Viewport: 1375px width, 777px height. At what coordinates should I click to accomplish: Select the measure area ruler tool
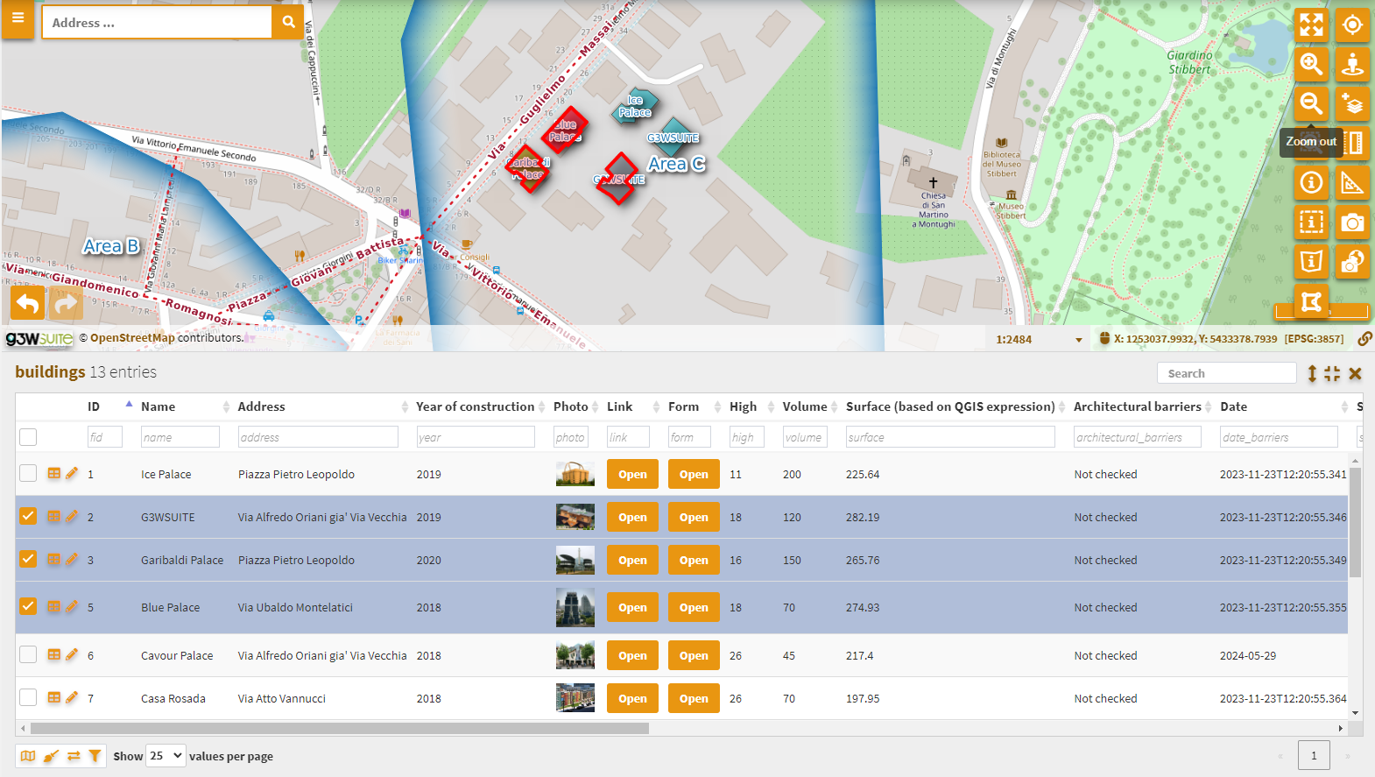(1352, 183)
